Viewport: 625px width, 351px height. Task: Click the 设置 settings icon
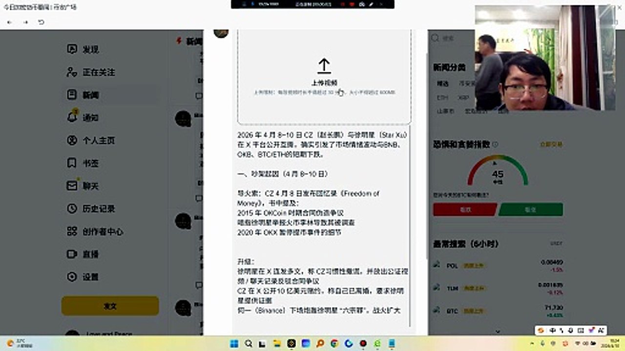point(72,277)
